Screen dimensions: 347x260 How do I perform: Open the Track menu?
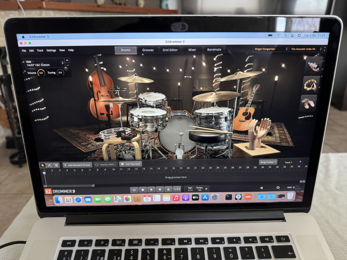tap(40, 51)
